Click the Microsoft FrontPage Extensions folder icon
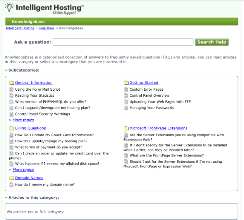Viewport: 244px width, 220px height. click(x=126, y=128)
